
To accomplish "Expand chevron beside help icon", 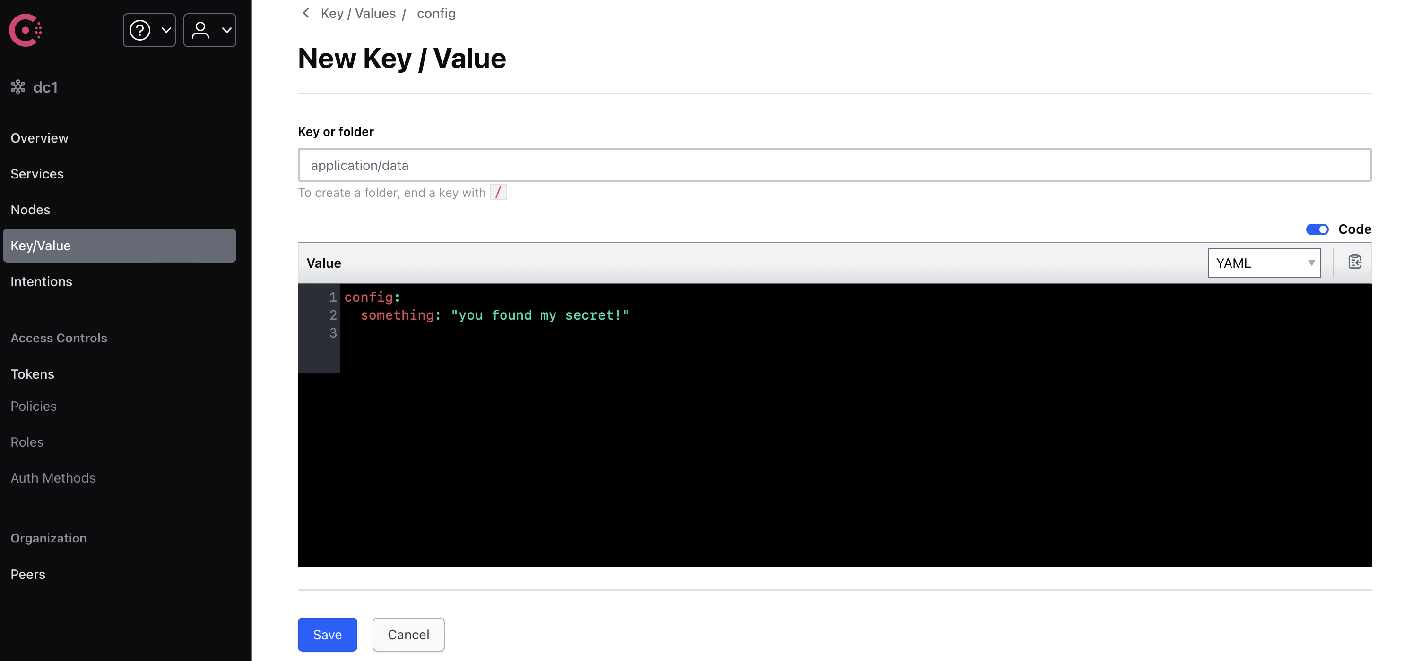I will 166,30.
